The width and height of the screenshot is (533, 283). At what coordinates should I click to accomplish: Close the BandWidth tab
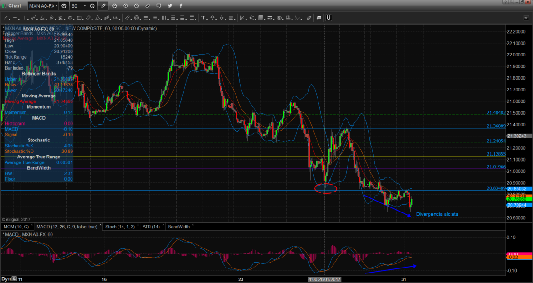[x=193, y=225]
